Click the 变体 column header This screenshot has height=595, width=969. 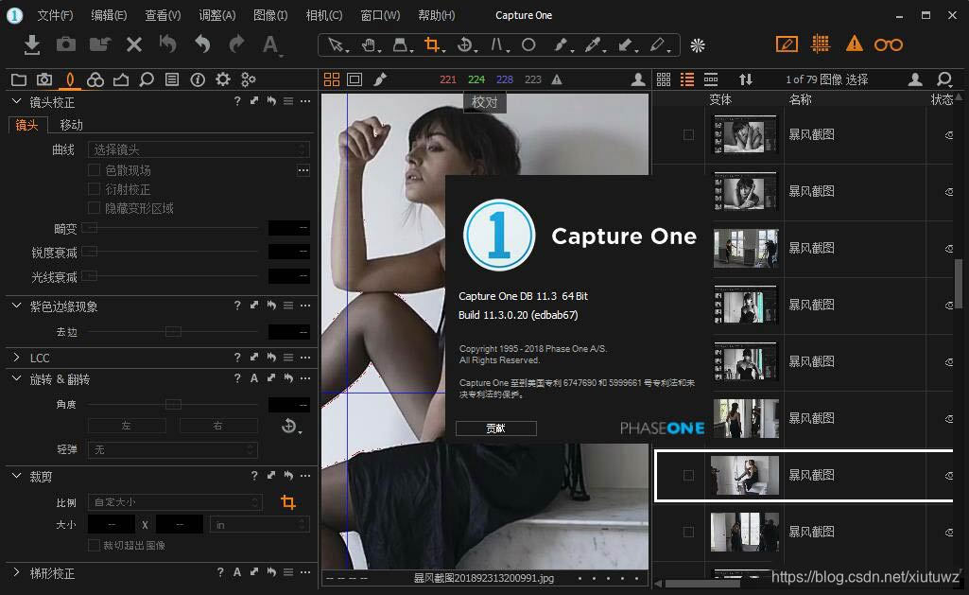click(x=720, y=99)
